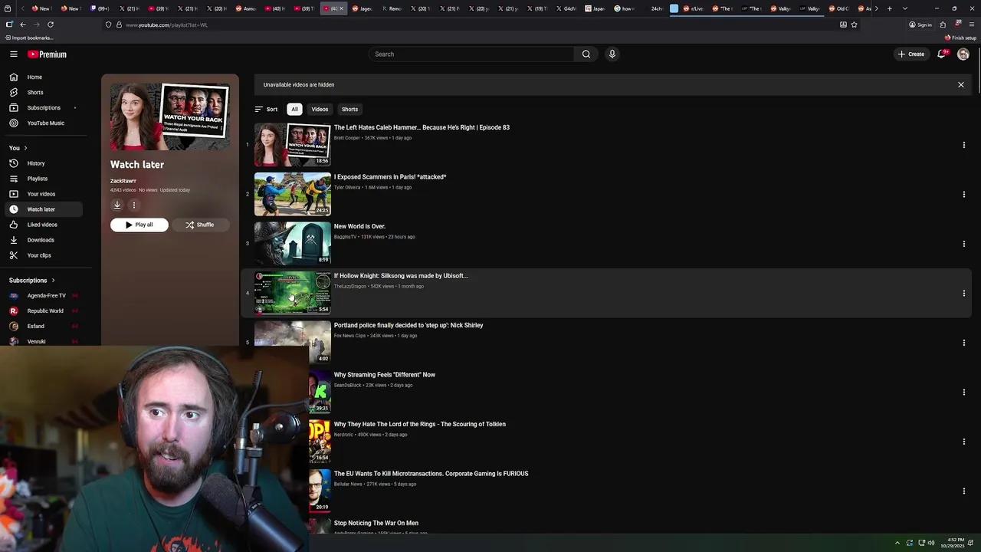The height and width of the screenshot is (552, 981).
Task: Open options for New World is Over
Action: (x=963, y=244)
